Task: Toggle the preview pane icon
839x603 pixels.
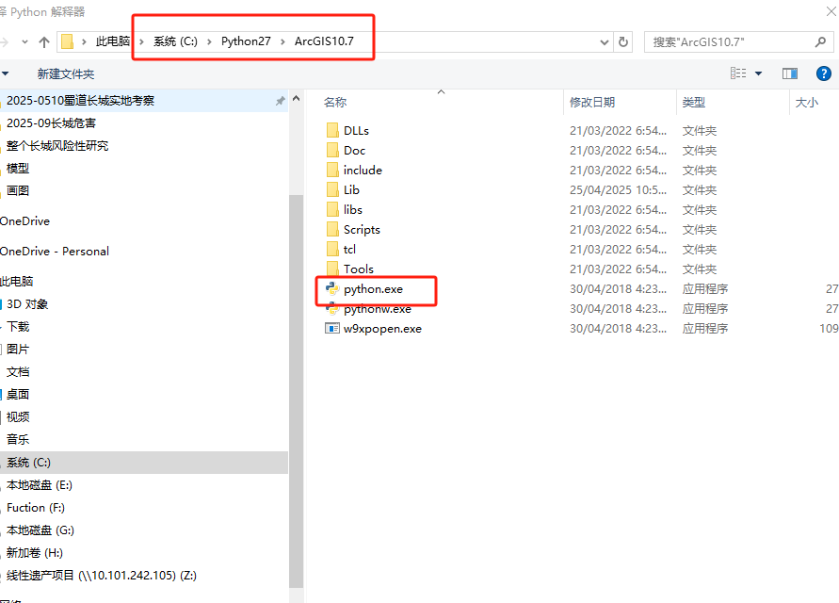Action: tap(790, 73)
